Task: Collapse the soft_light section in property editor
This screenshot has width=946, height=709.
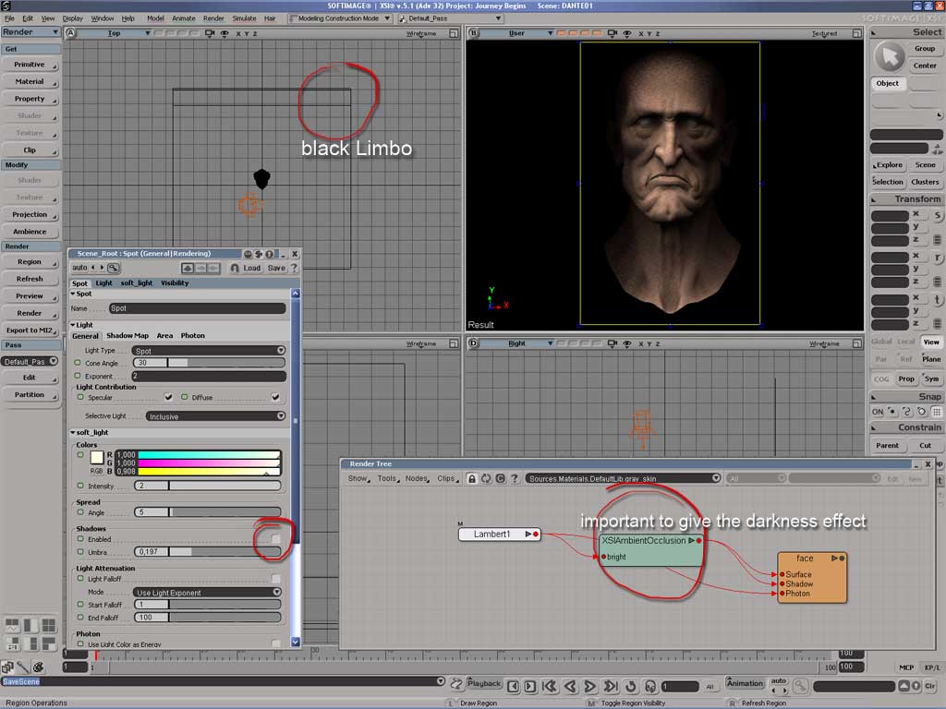Action: (x=73, y=432)
